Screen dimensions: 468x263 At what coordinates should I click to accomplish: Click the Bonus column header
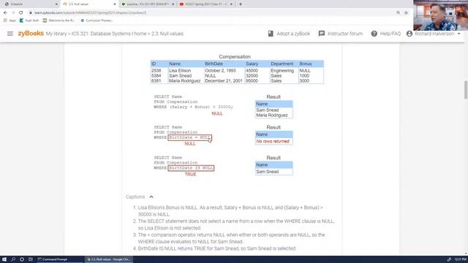pos(306,64)
